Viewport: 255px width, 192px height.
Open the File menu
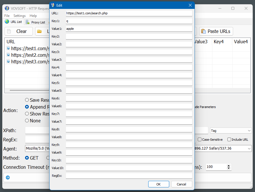pos(7,16)
